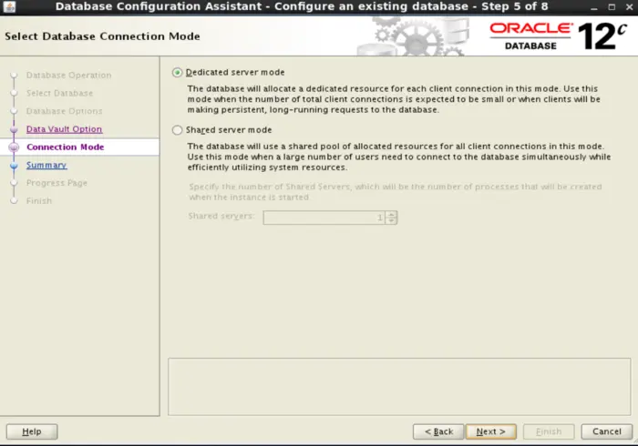Go to the Summary step link
The height and width of the screenshot is (446, 638).
46,165
